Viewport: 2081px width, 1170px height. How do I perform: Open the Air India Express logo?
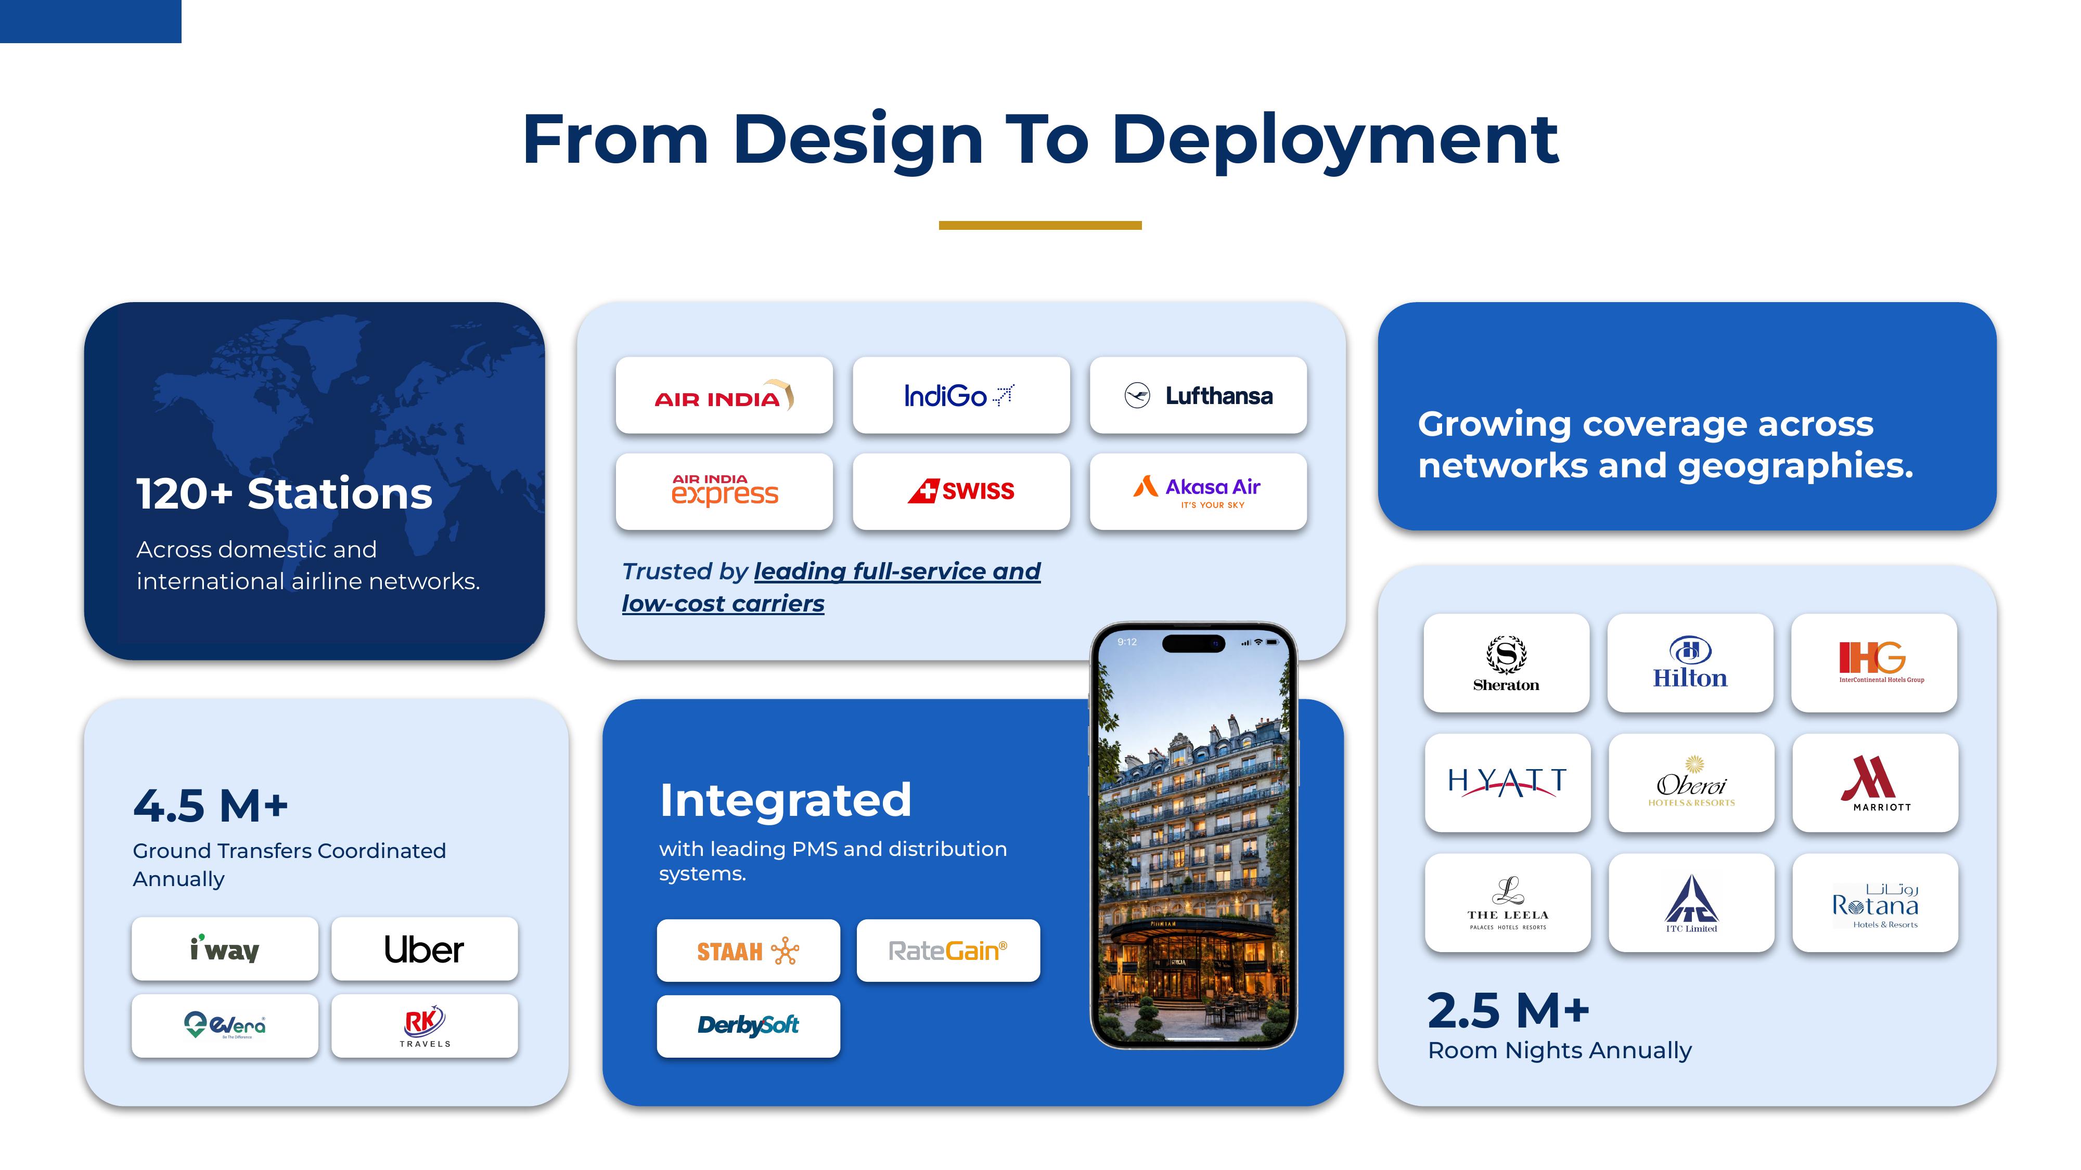pos(724,491)
